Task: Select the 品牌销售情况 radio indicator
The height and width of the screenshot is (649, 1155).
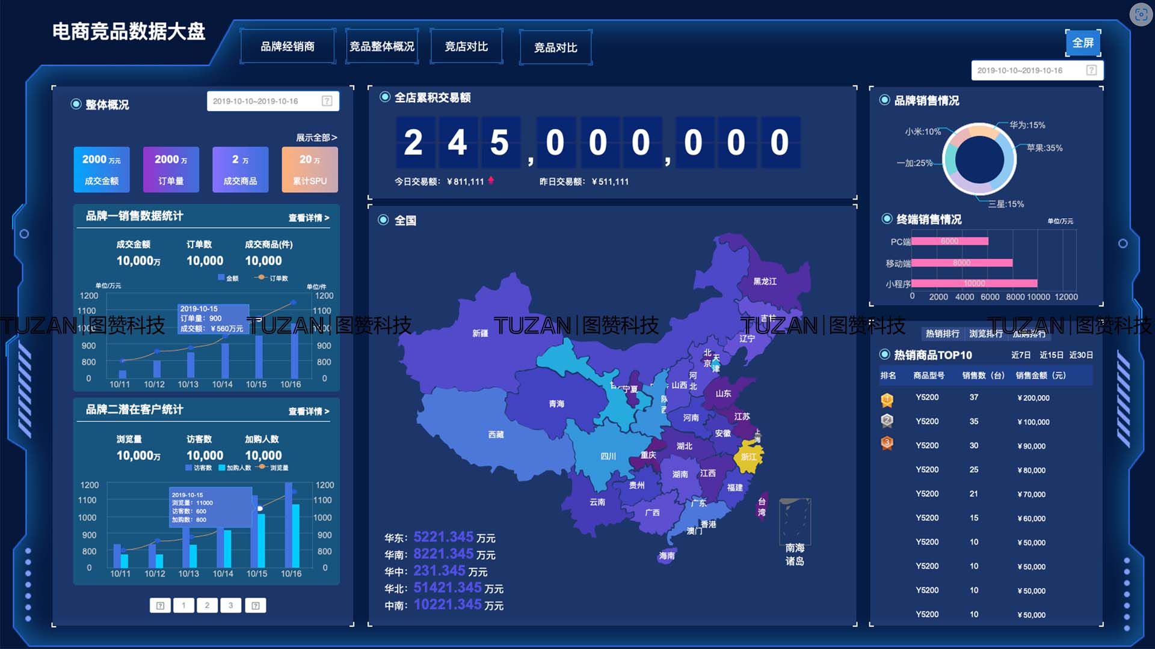Action: point(884,100)
